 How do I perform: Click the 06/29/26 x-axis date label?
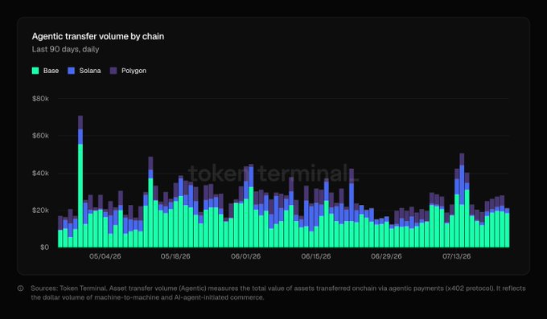tap(386, 256)
